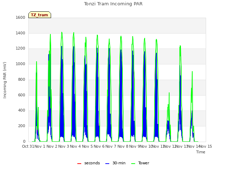Click the low green peak on Nov 11
This screenshot has height=170, width=227.
tap(169, 93)
